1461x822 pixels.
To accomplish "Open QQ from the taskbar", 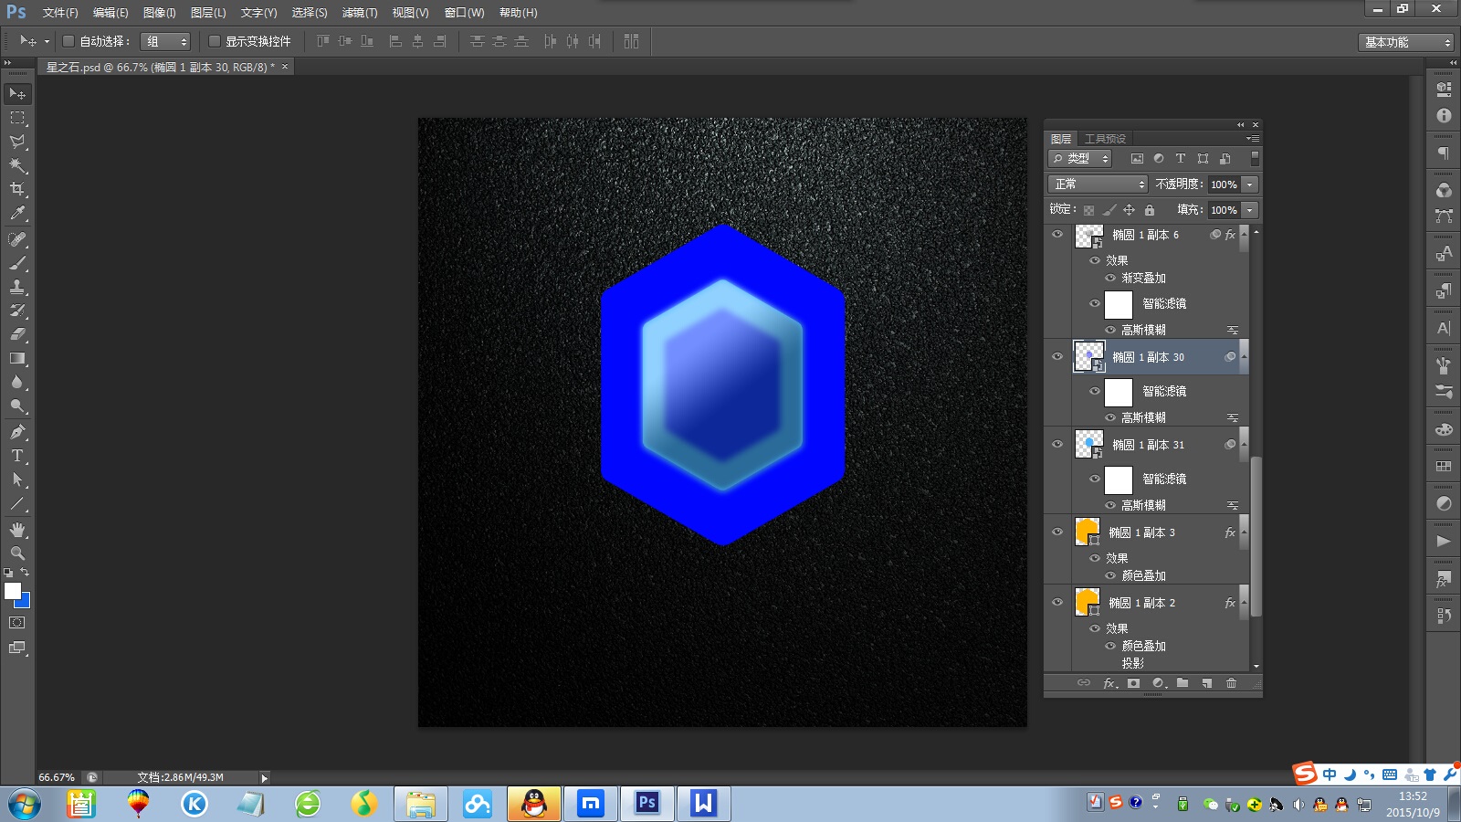I will click(534, 804).
